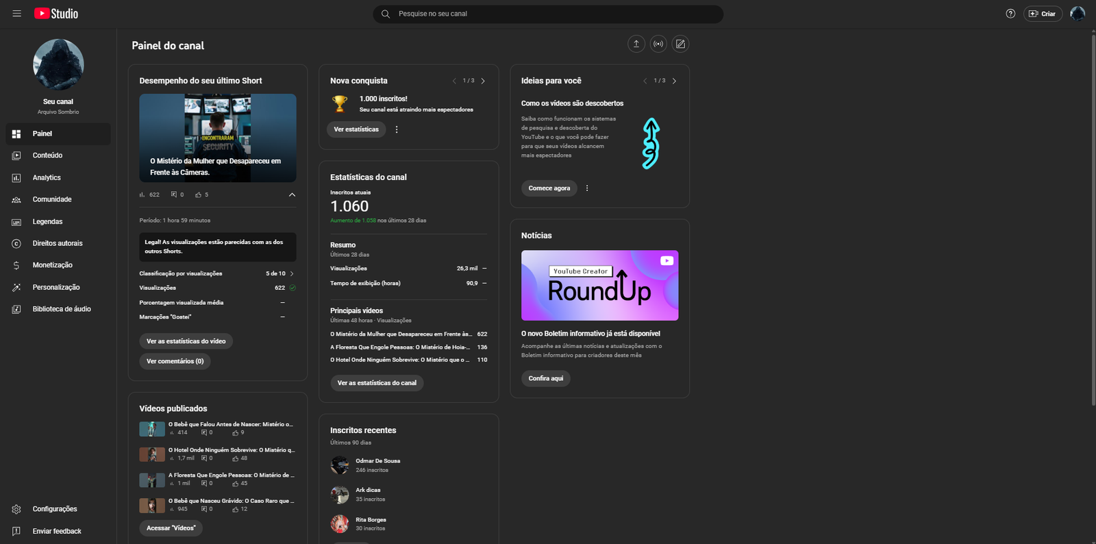Click Enviar feedback in the sidebar
This screenshot has width=1096, height=544.
tap(58, 531)
